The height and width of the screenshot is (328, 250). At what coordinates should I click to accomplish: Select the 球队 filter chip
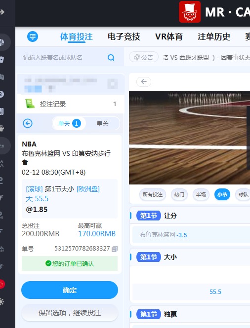click(x=243, y=194)
